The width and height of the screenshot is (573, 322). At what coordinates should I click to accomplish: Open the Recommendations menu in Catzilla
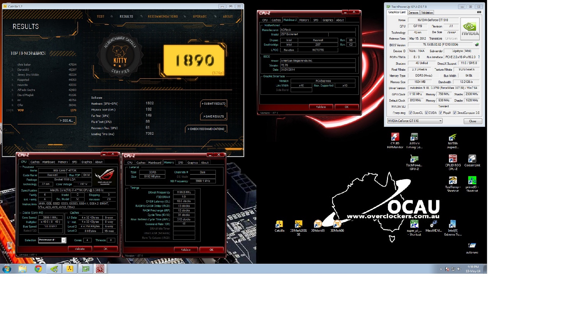pos(163,16)
